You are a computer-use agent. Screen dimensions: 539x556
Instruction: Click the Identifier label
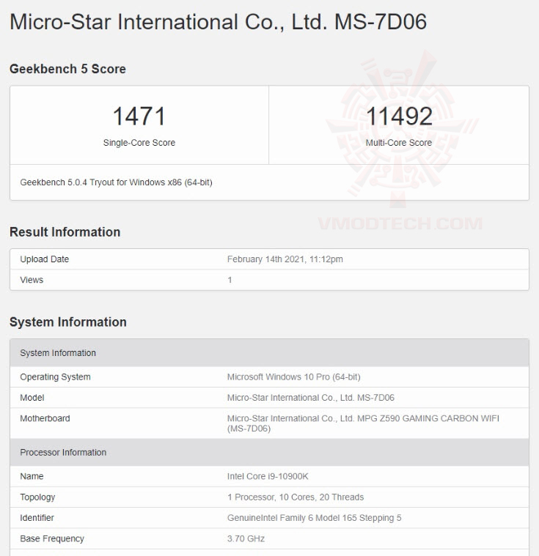(x=37, y=518)
